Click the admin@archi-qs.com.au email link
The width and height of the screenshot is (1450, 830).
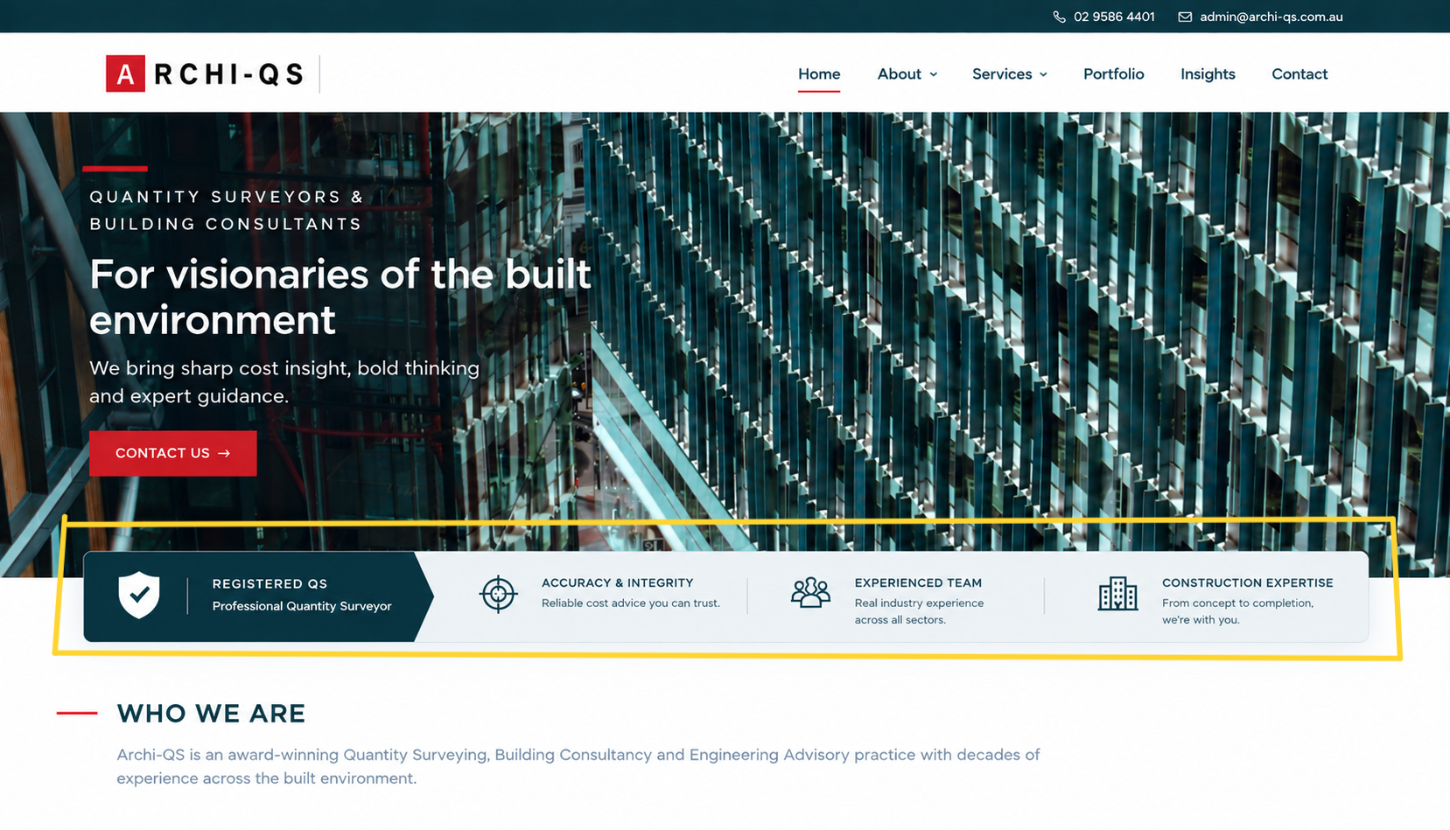(x=1271, y=17)
